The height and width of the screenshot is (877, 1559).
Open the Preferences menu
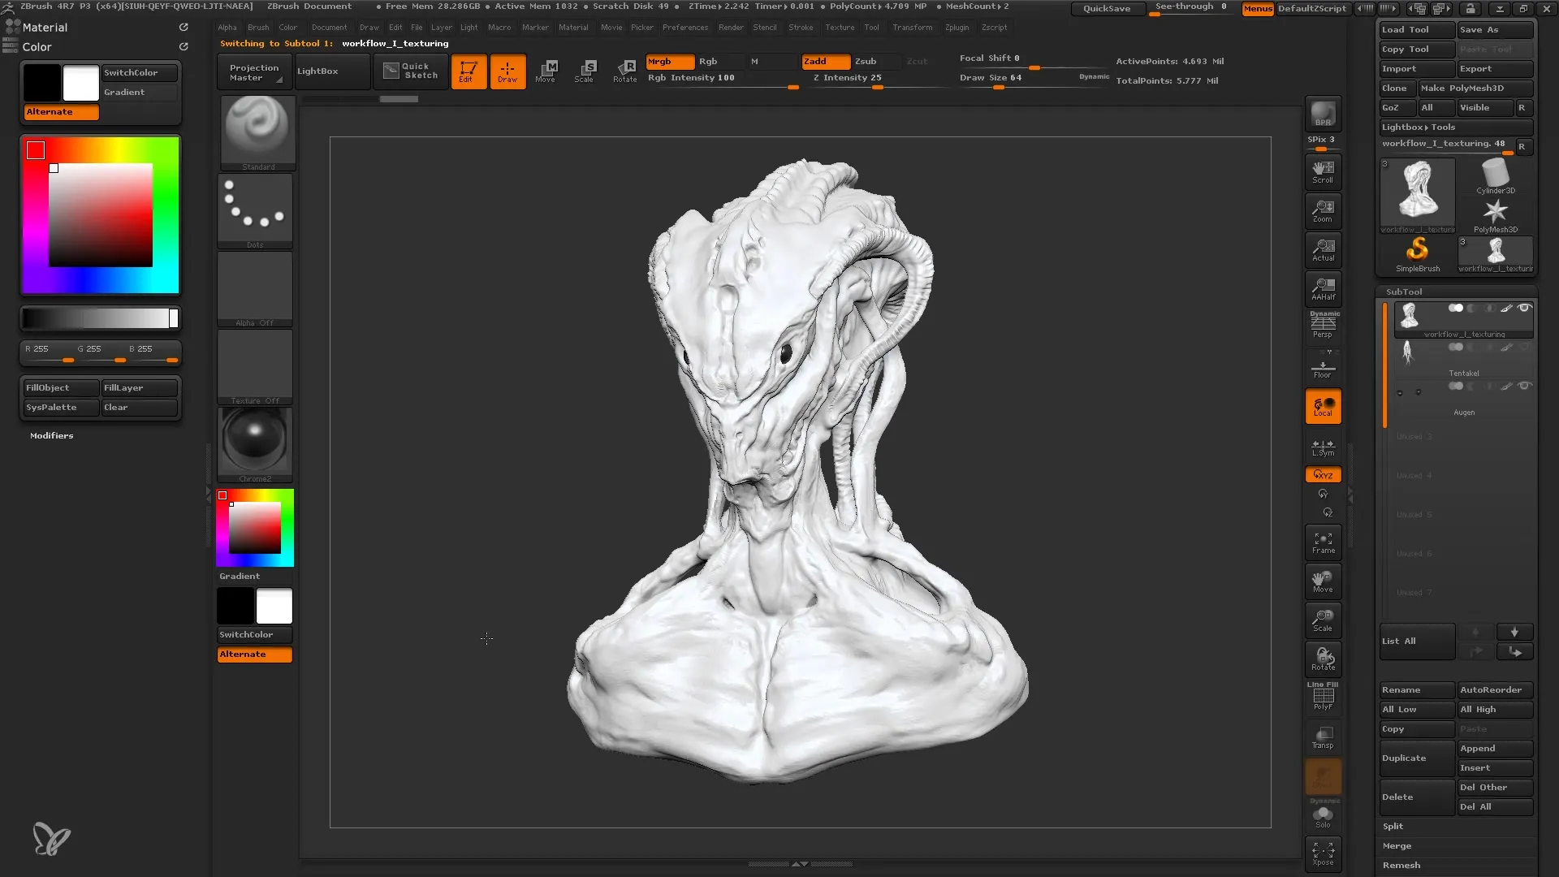[x=685, y=28]
